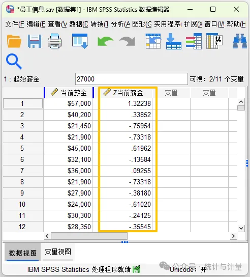The height and width of the screenshot is (277, 250).
Task: Open the 窗口 menu
Action: pyautogui.click(x=214, y=24)
